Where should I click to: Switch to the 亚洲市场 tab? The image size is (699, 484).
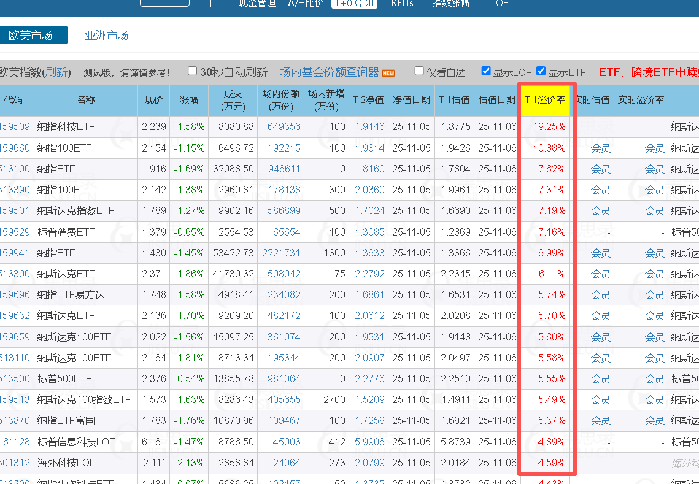106,35
